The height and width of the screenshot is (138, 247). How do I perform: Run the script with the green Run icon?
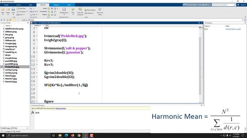pyautogui.click(x=73, y=9)
